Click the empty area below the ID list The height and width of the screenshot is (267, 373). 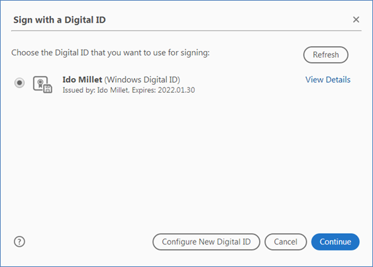(187, 162)
